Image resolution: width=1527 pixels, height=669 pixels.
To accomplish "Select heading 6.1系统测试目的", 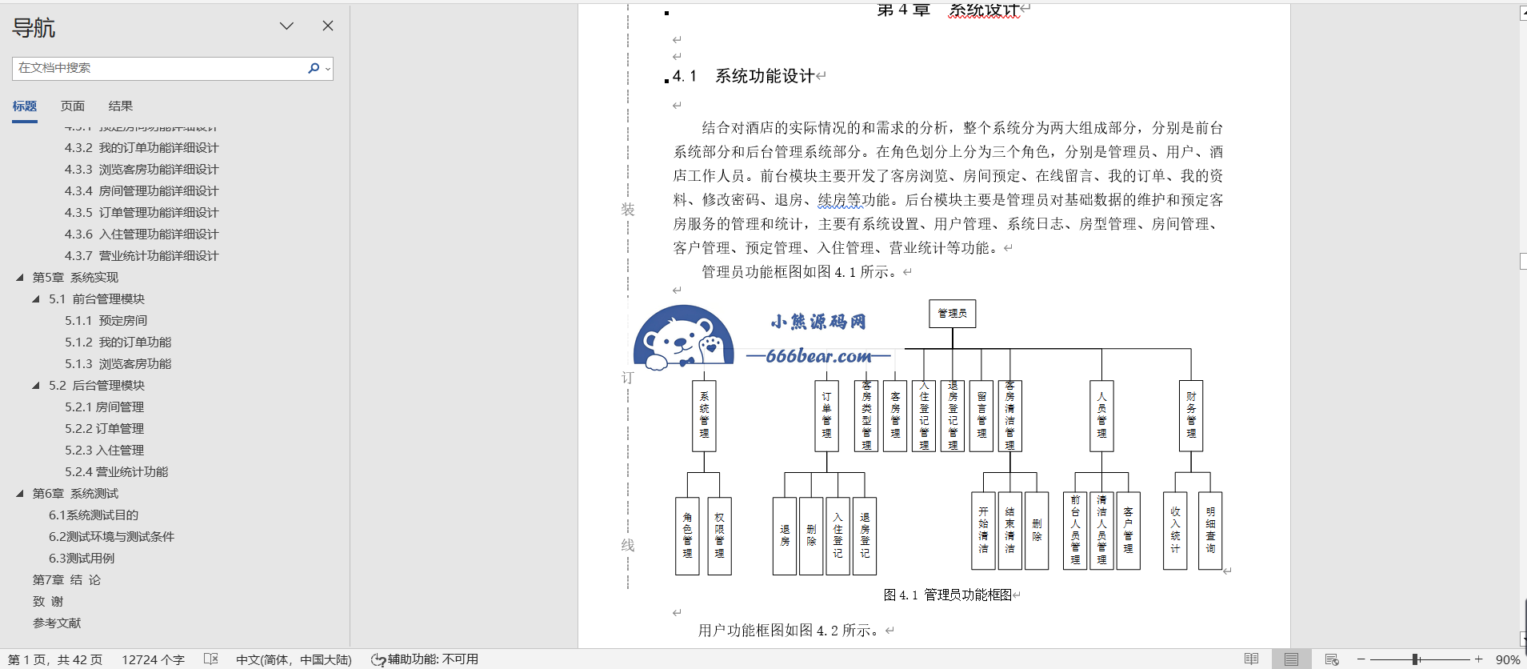I will coord(94,515).
